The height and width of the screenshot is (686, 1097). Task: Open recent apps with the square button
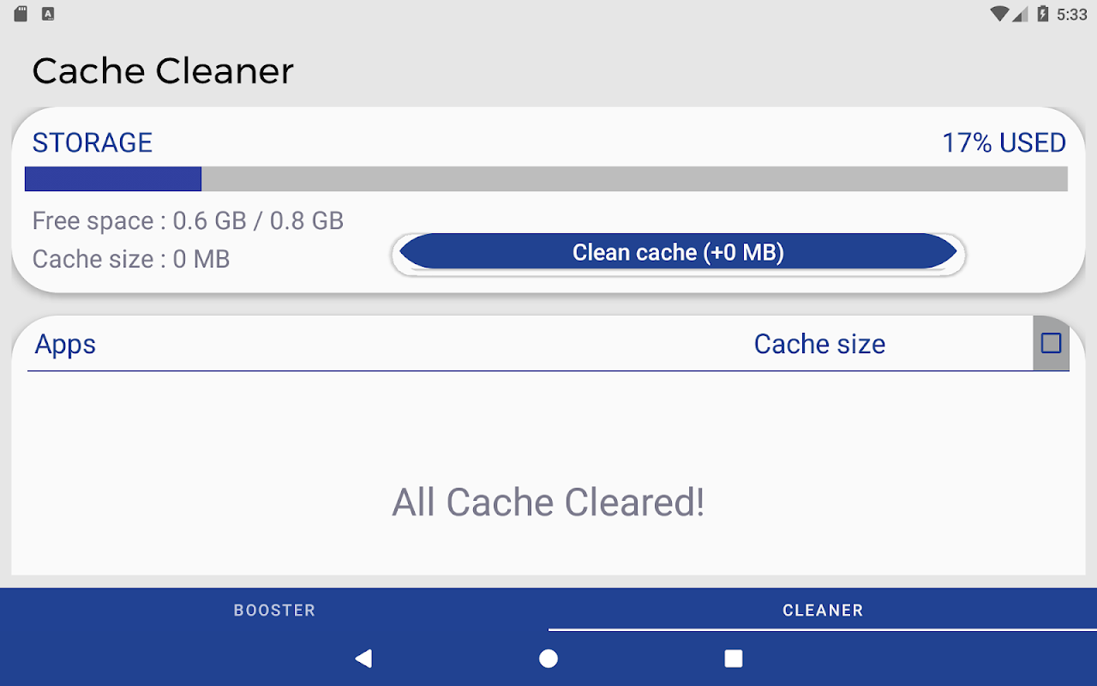[x=734, y=659]
